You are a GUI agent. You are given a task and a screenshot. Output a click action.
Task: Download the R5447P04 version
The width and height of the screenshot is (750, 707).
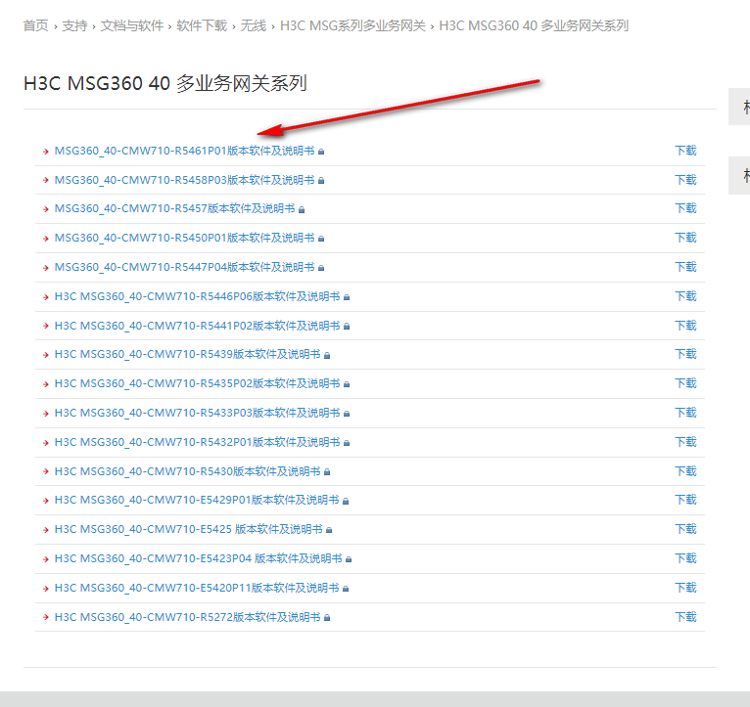[686, 267]
